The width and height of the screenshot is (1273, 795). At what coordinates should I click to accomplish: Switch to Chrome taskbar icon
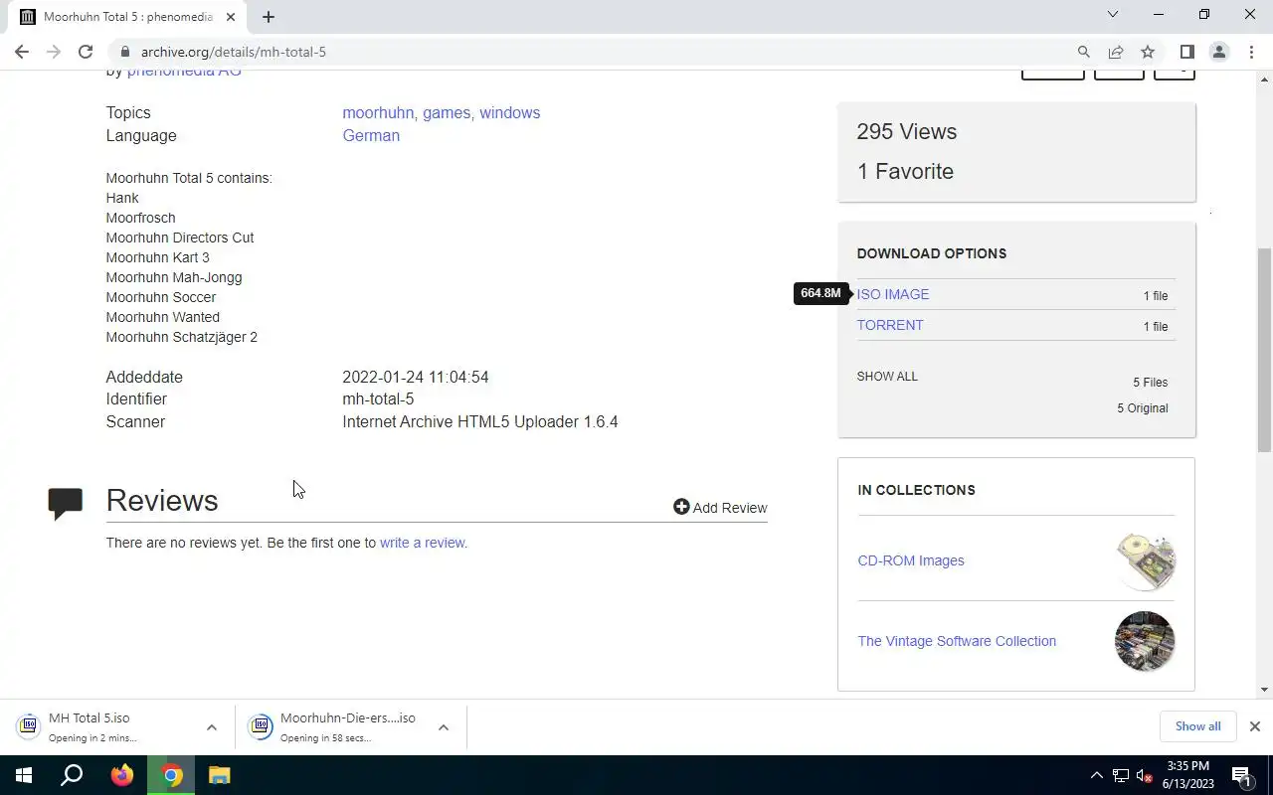tap(172, 775)
